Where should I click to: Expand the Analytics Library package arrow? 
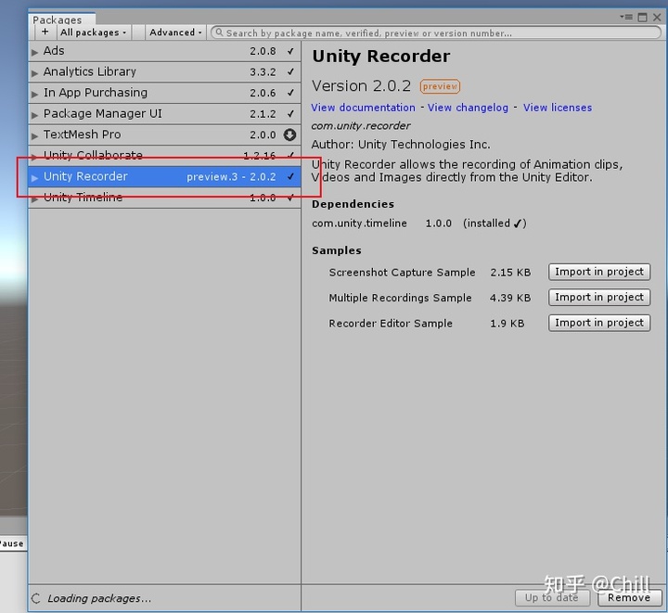click(34, 73)
